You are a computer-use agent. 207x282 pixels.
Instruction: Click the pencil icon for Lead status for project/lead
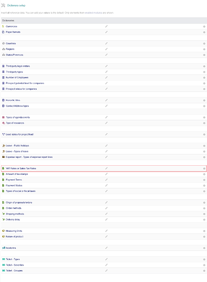pos(106,134)
